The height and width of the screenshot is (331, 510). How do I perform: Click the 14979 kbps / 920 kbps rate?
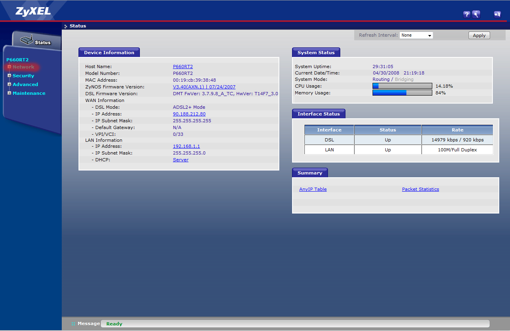(x=457, y=140)
